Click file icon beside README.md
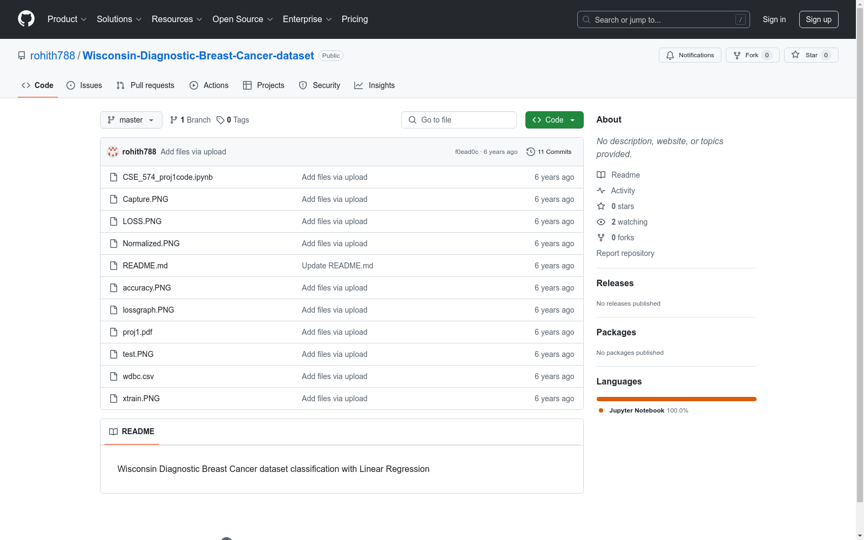 pos(113,266)
